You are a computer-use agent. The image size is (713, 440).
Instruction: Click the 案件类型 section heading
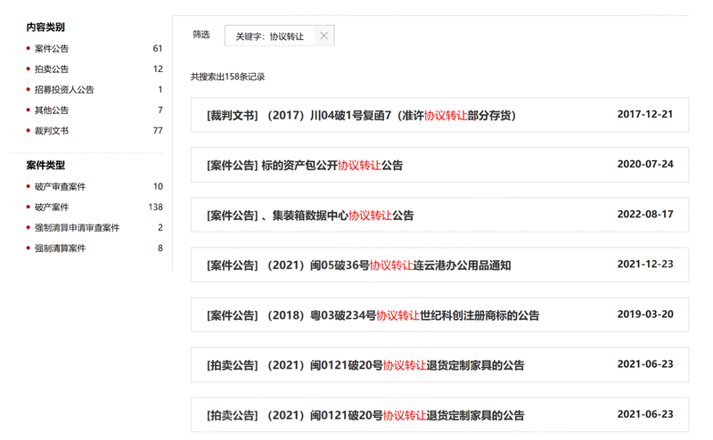[x=45, y=166]
